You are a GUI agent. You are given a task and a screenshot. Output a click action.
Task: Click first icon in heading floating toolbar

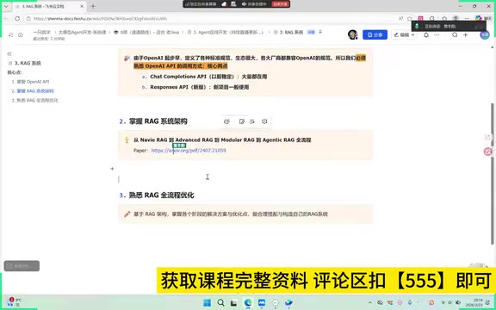(x=226, y=121)
